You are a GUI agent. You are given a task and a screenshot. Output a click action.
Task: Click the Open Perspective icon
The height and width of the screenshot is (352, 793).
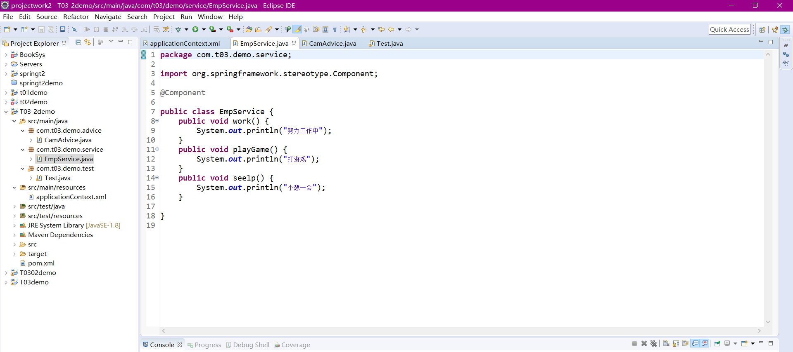click(x=762, y=30)
